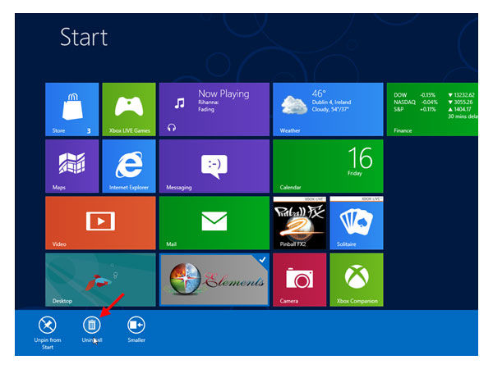The height and width of the screenshot is (369, 493).
Task: Click the Rihanna artist name text
Action: click(x=208, y=102)
